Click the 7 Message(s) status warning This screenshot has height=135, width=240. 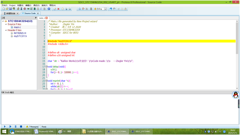[x=32, y=127]
